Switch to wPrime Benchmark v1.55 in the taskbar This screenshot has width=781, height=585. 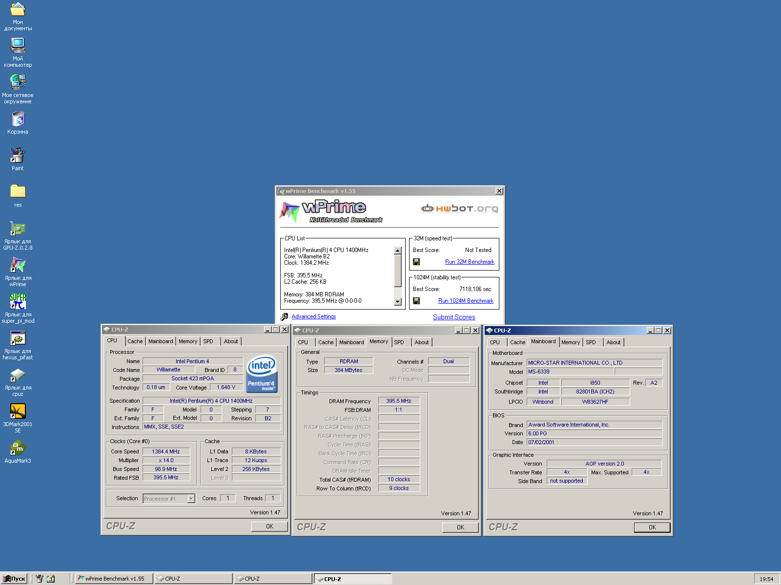click(114, 579)
